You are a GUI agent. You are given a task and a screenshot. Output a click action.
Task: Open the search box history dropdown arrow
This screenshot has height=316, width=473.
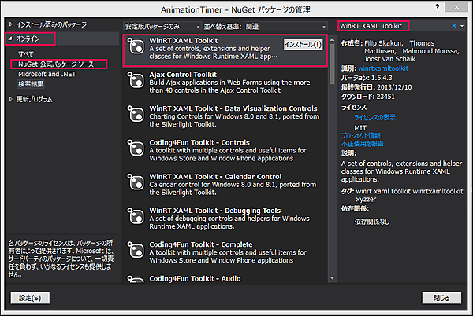462,26
